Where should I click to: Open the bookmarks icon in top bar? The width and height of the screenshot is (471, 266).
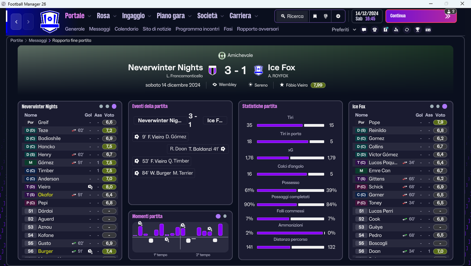click(x=315, y=16)
